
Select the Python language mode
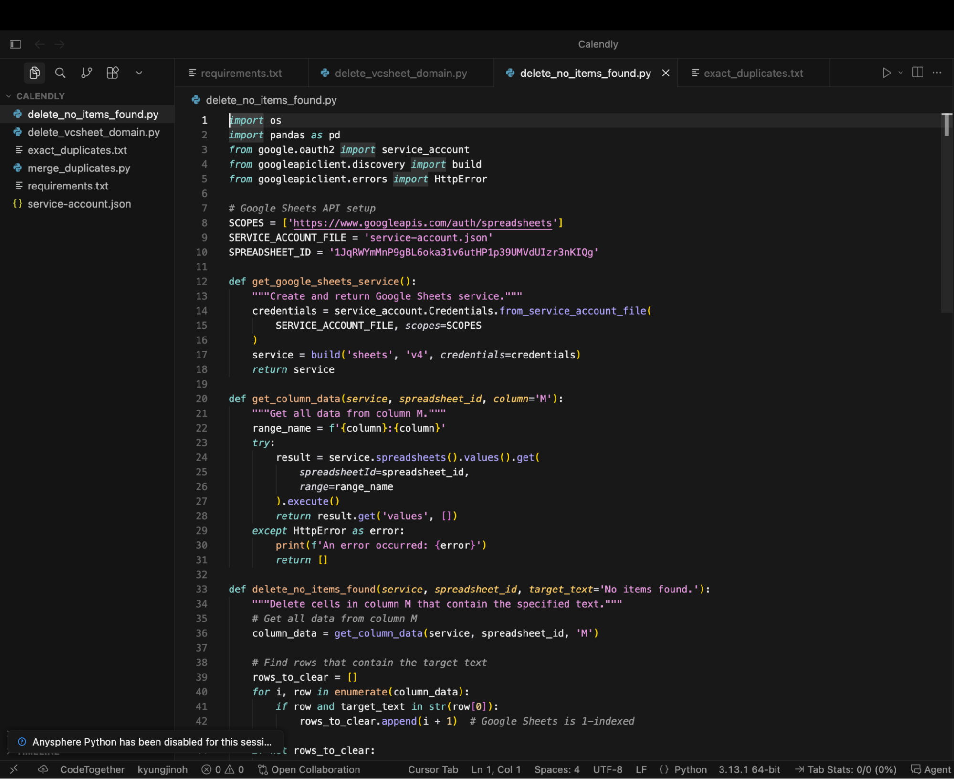coord(690,769)
